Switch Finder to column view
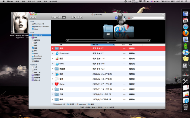This screenshot has width=190, height=118. click(60, 17)
